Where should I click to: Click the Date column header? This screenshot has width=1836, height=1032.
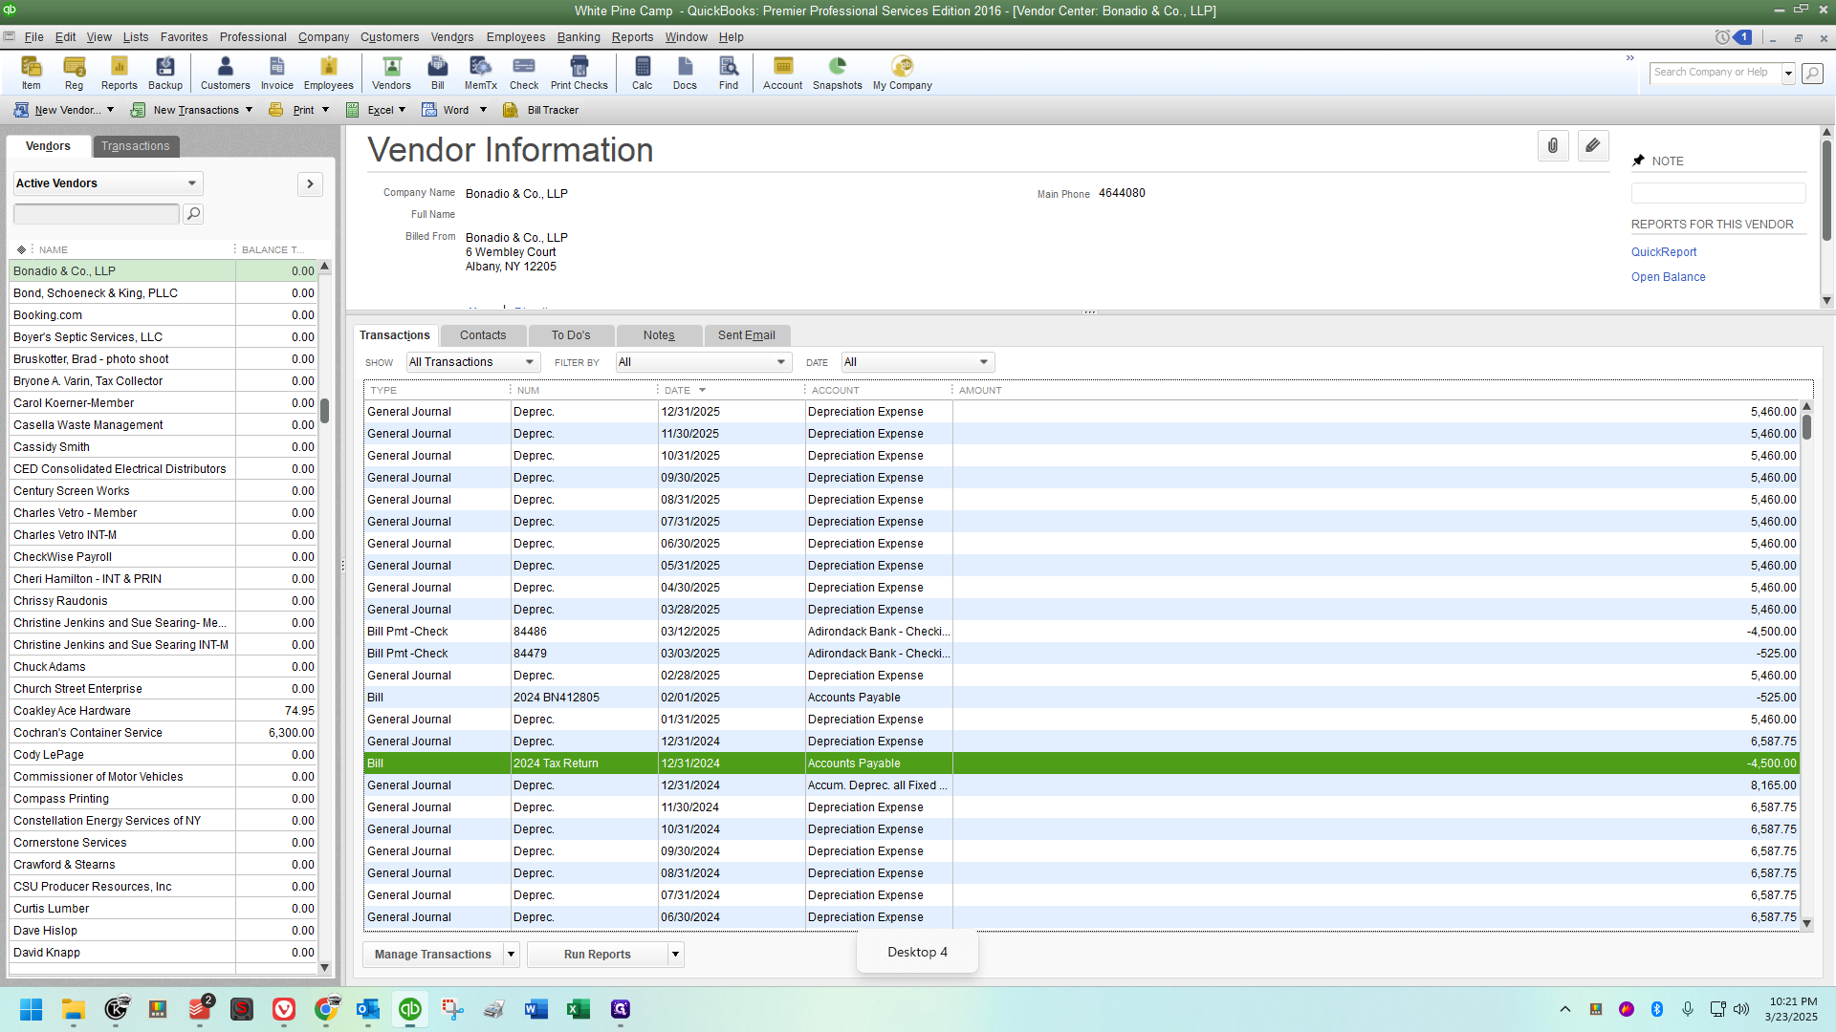[x=731, y=390]
